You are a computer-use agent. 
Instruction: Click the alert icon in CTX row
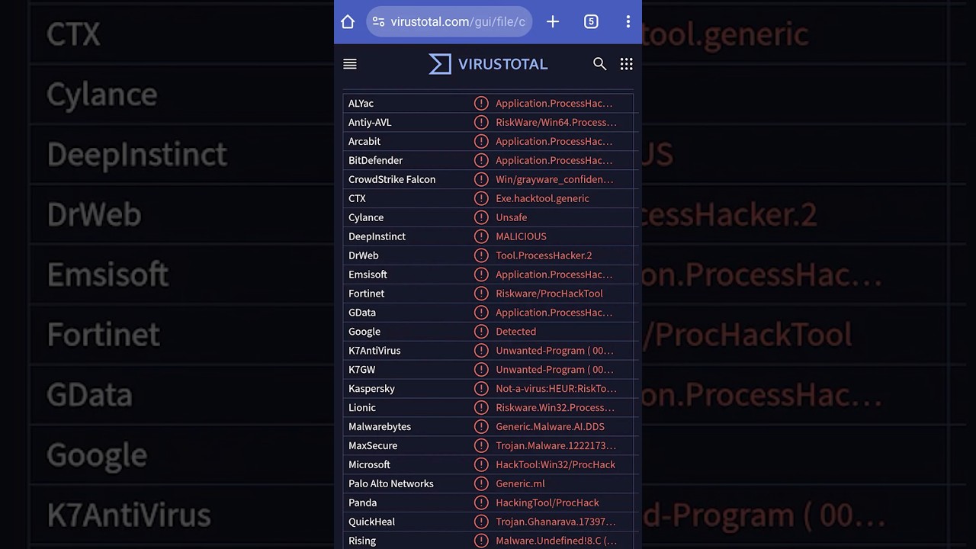coord(481,198)
